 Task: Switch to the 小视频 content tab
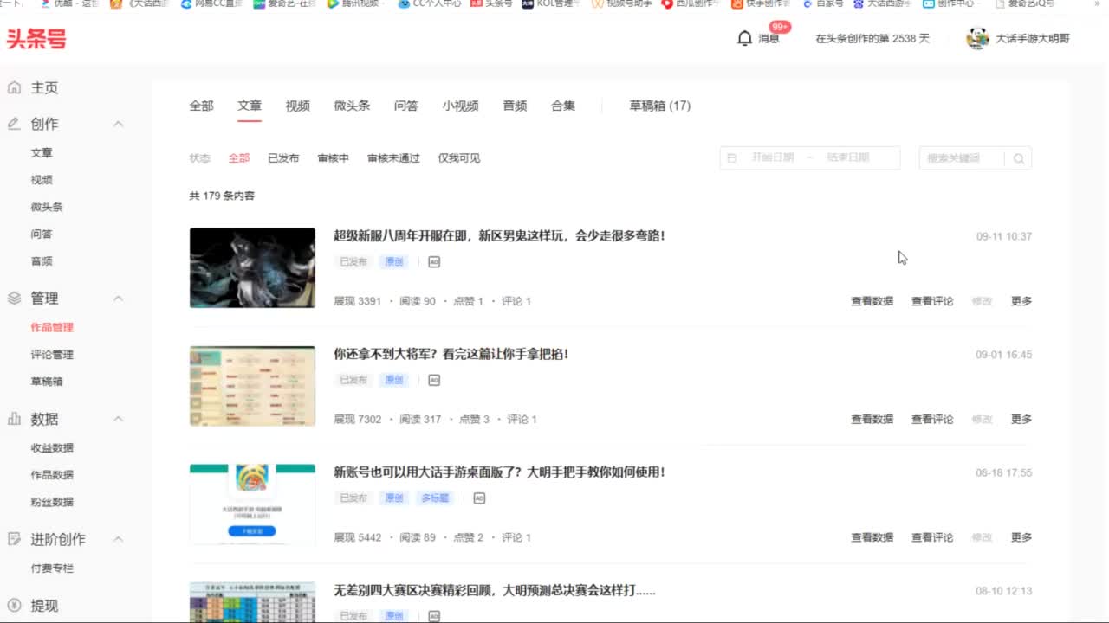(460, 106)
